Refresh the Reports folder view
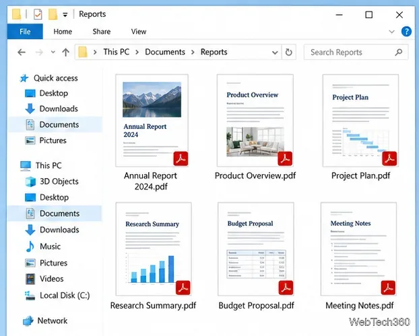This screenshot has width=419, height=336. tap(288, 52)
